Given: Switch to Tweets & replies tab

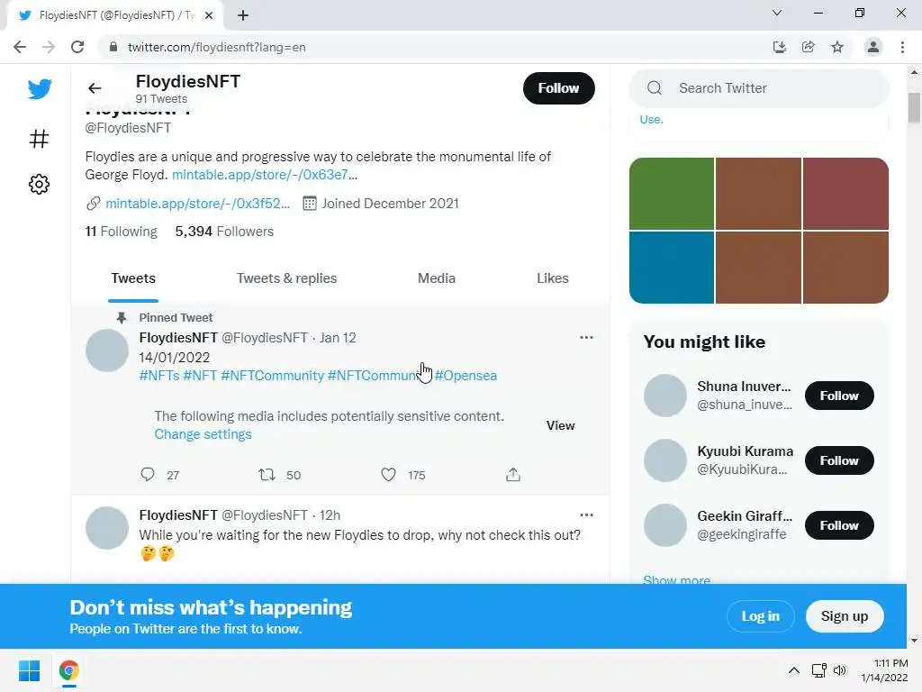Looking at the screenshot, I should pos(286,278).
